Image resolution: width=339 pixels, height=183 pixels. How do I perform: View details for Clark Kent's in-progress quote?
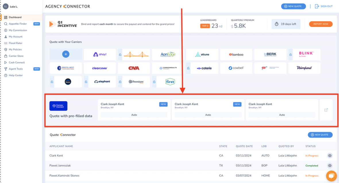click(330, 155)
